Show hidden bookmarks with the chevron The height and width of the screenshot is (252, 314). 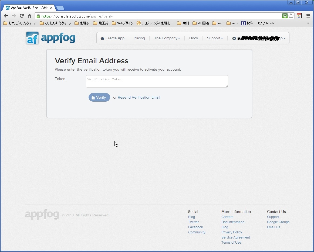point(308,23)
